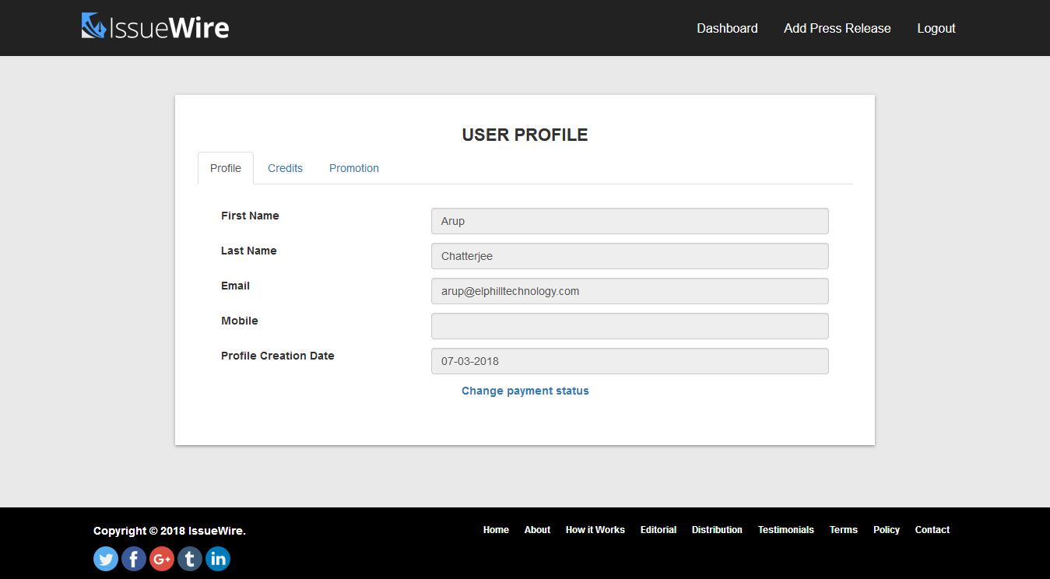The image size is (1050, 579).
Task: Click the empty Mobile field
Action: coord(629,326)
